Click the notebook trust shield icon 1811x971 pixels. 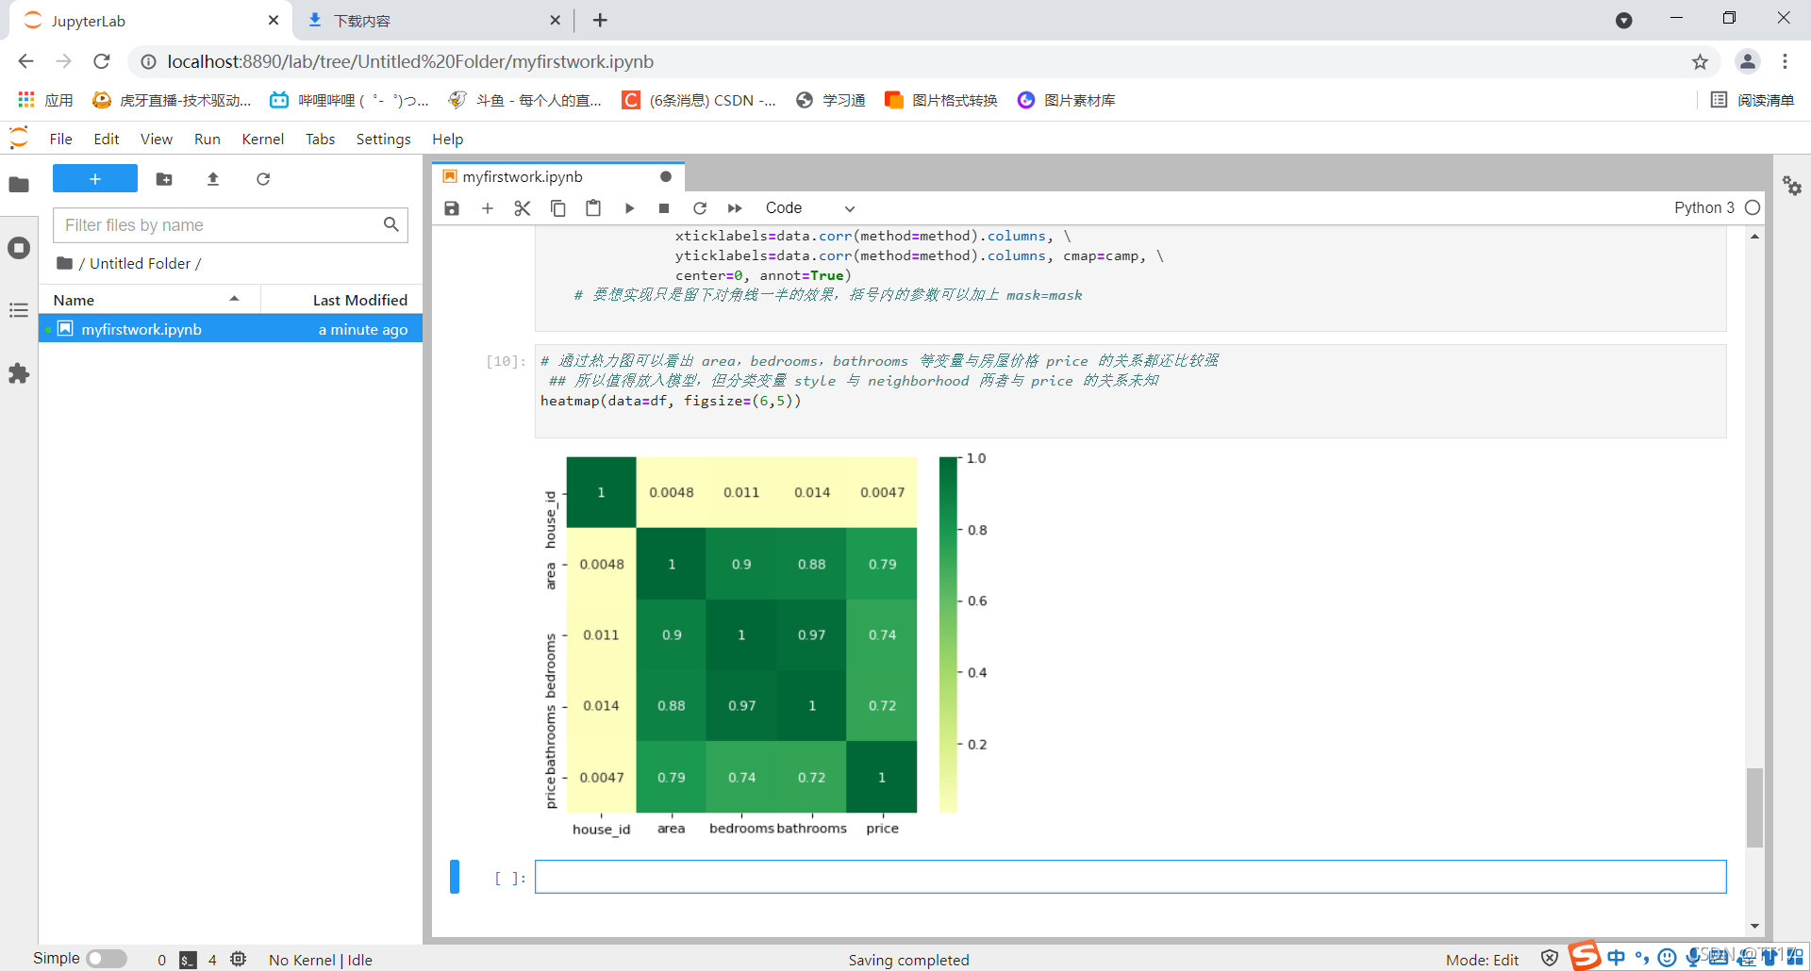point(1550,959)
